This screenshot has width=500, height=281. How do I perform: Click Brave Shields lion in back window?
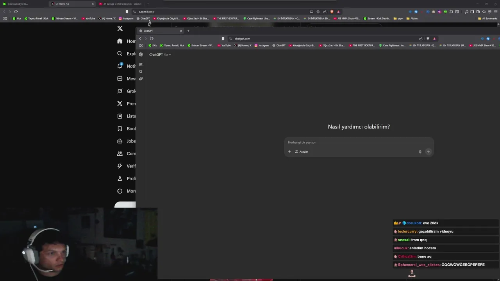(332, 12)
